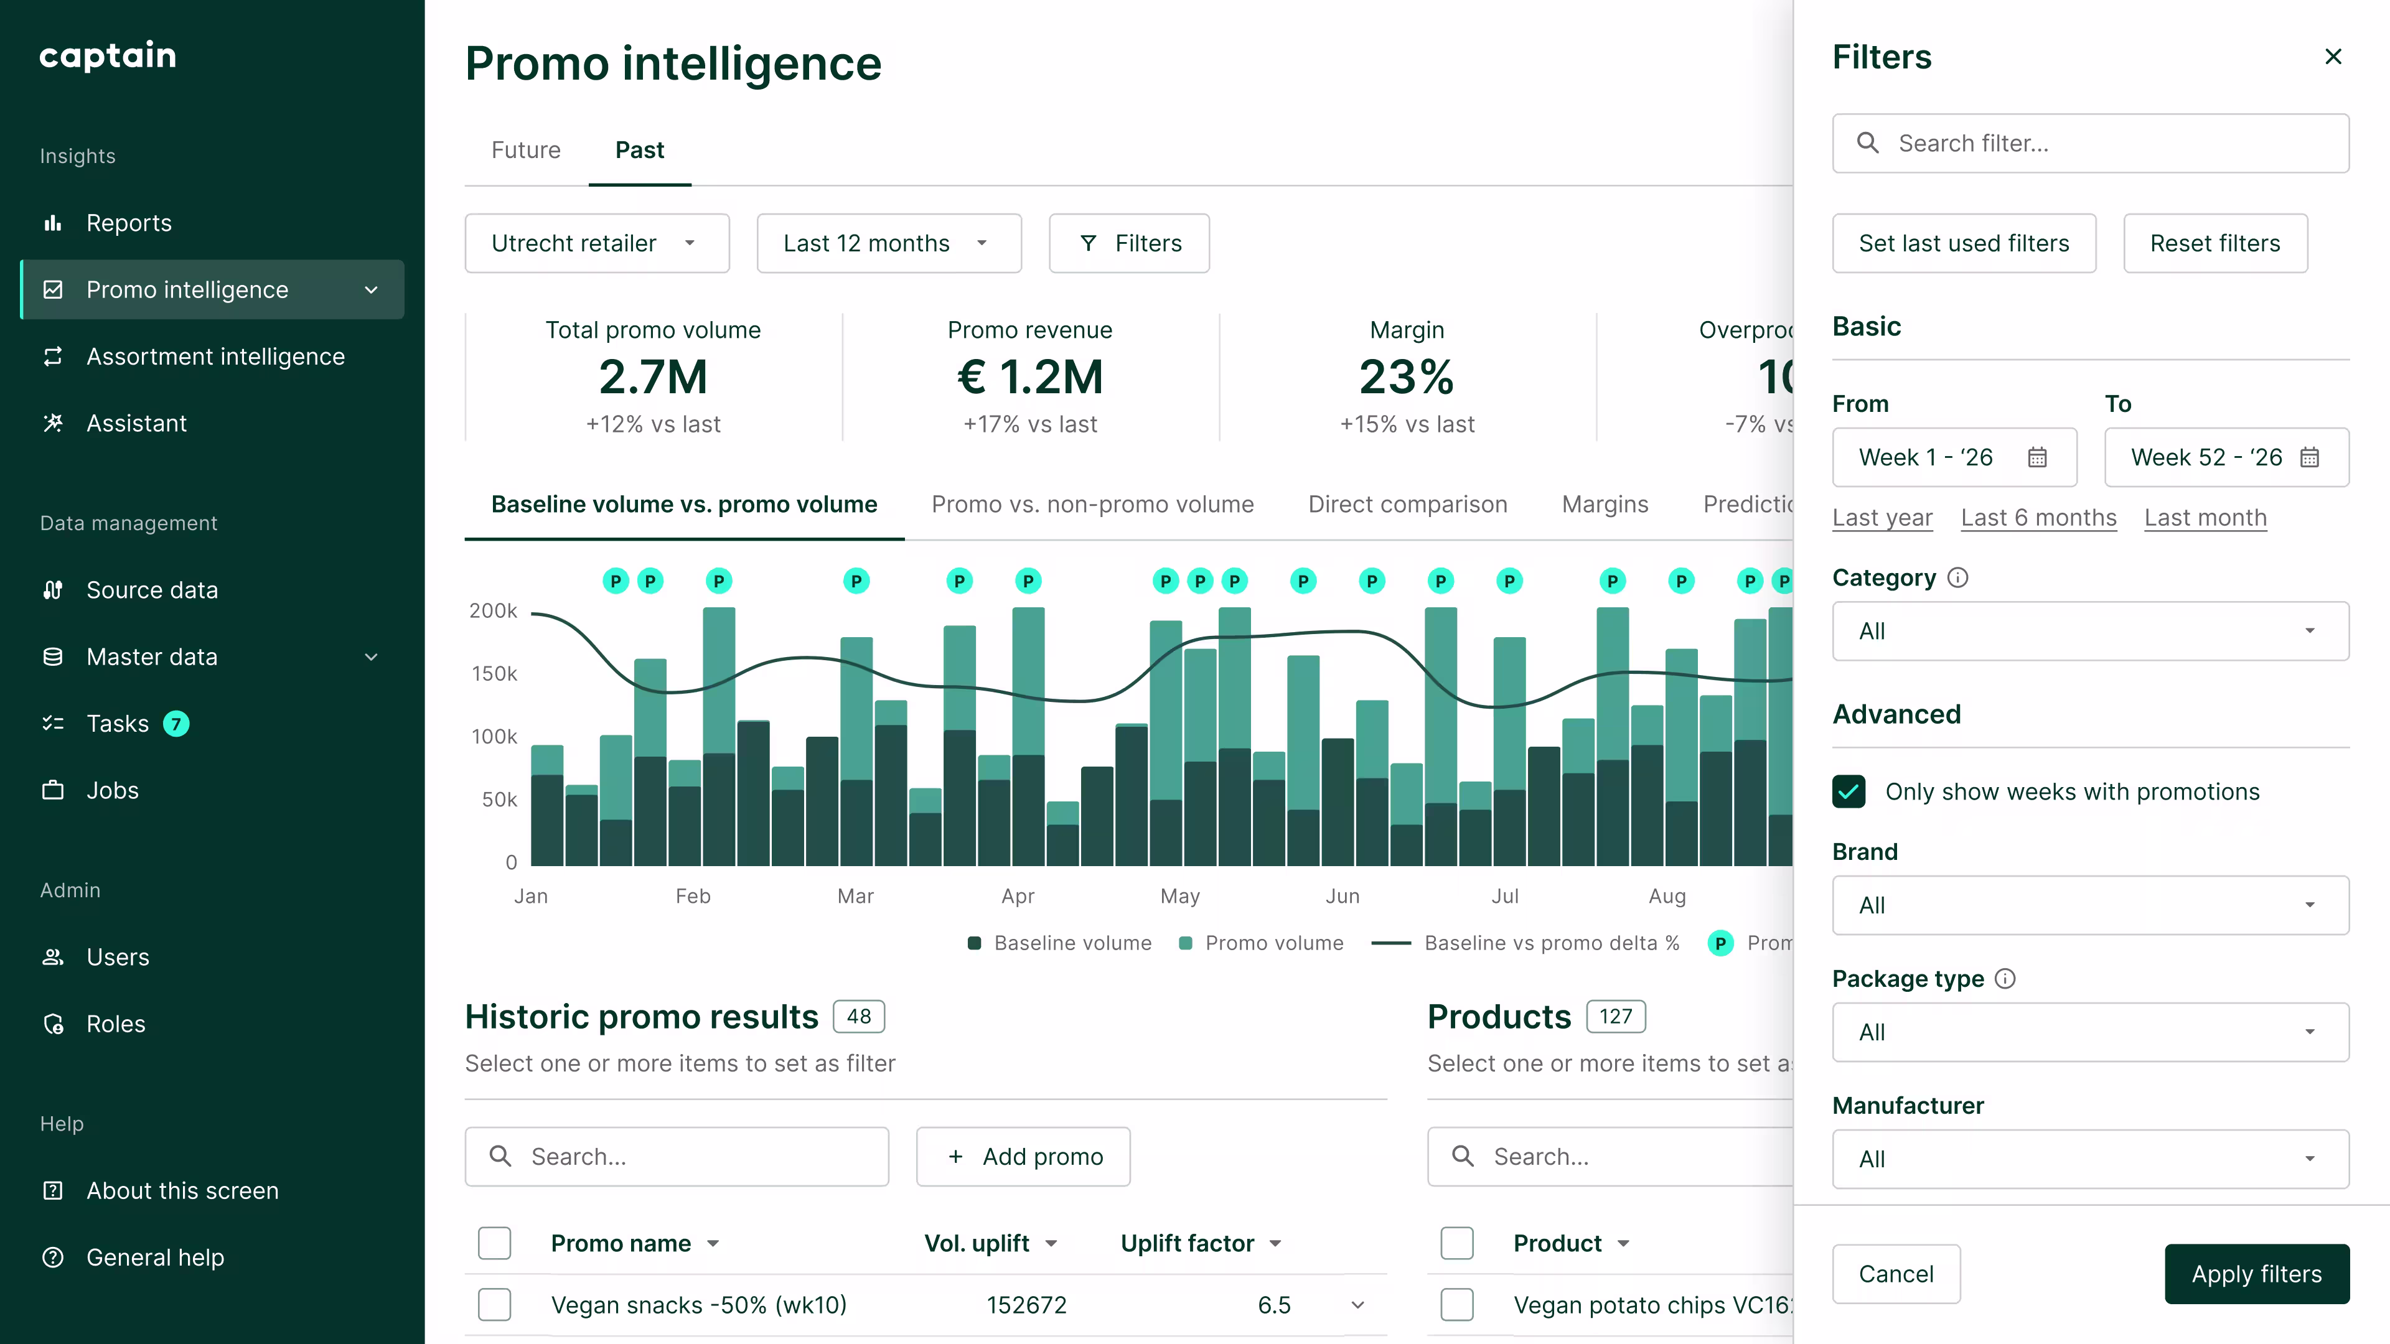Click the Last 6 months link

[2038, 518]
